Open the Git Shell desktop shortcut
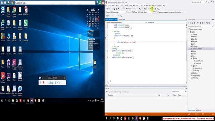This screenshot has width=215, height=121. [x=8, y=77]
